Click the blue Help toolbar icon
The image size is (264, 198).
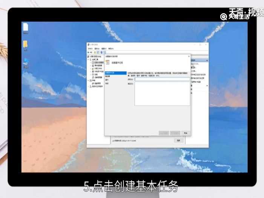pos(101,52)
